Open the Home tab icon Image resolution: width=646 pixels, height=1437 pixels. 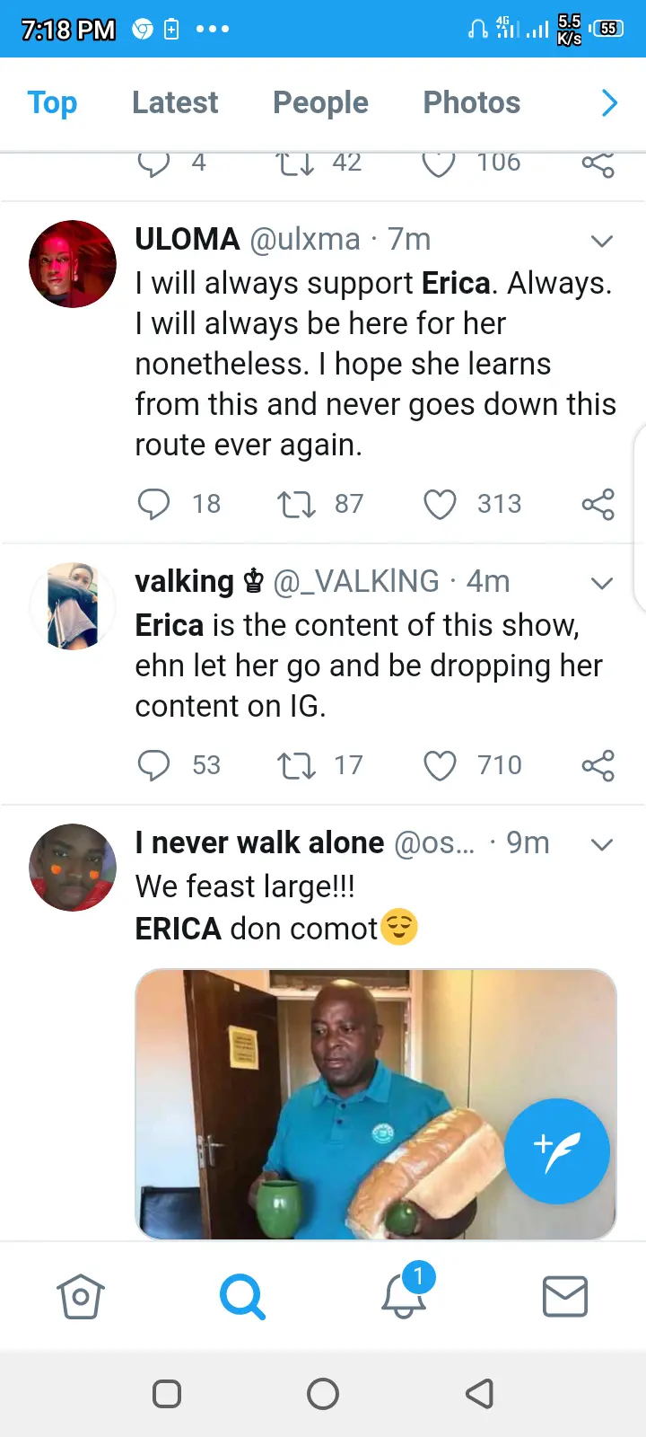pyautogui.click(x=81, y=1297)
